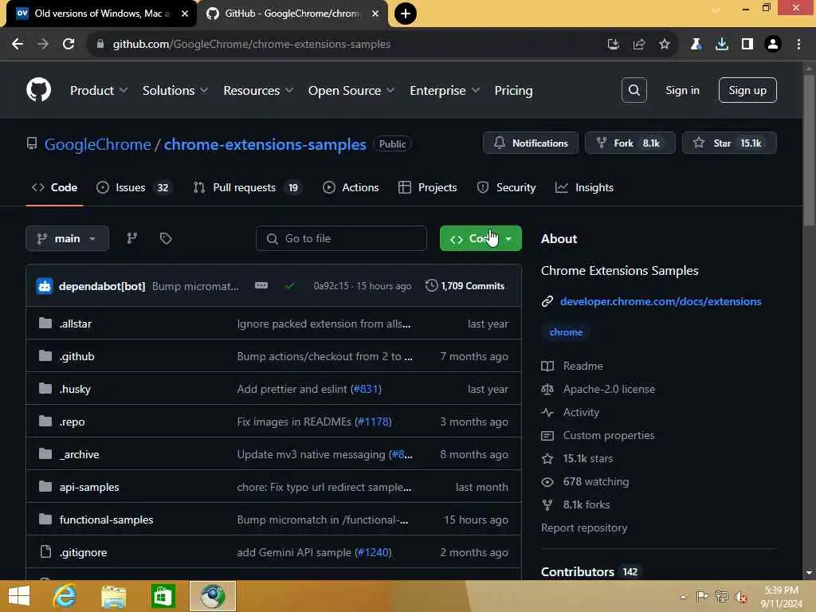The image size is (816, 612).
Task: Click the green checkmark commit status
Action: (x=290, y=286)
